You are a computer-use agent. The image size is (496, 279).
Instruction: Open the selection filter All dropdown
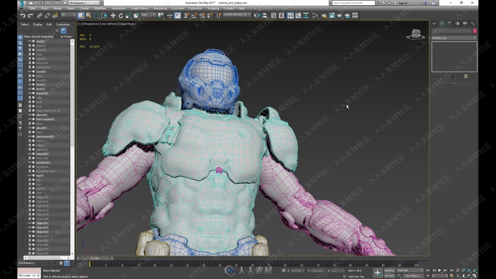[68, 14]
